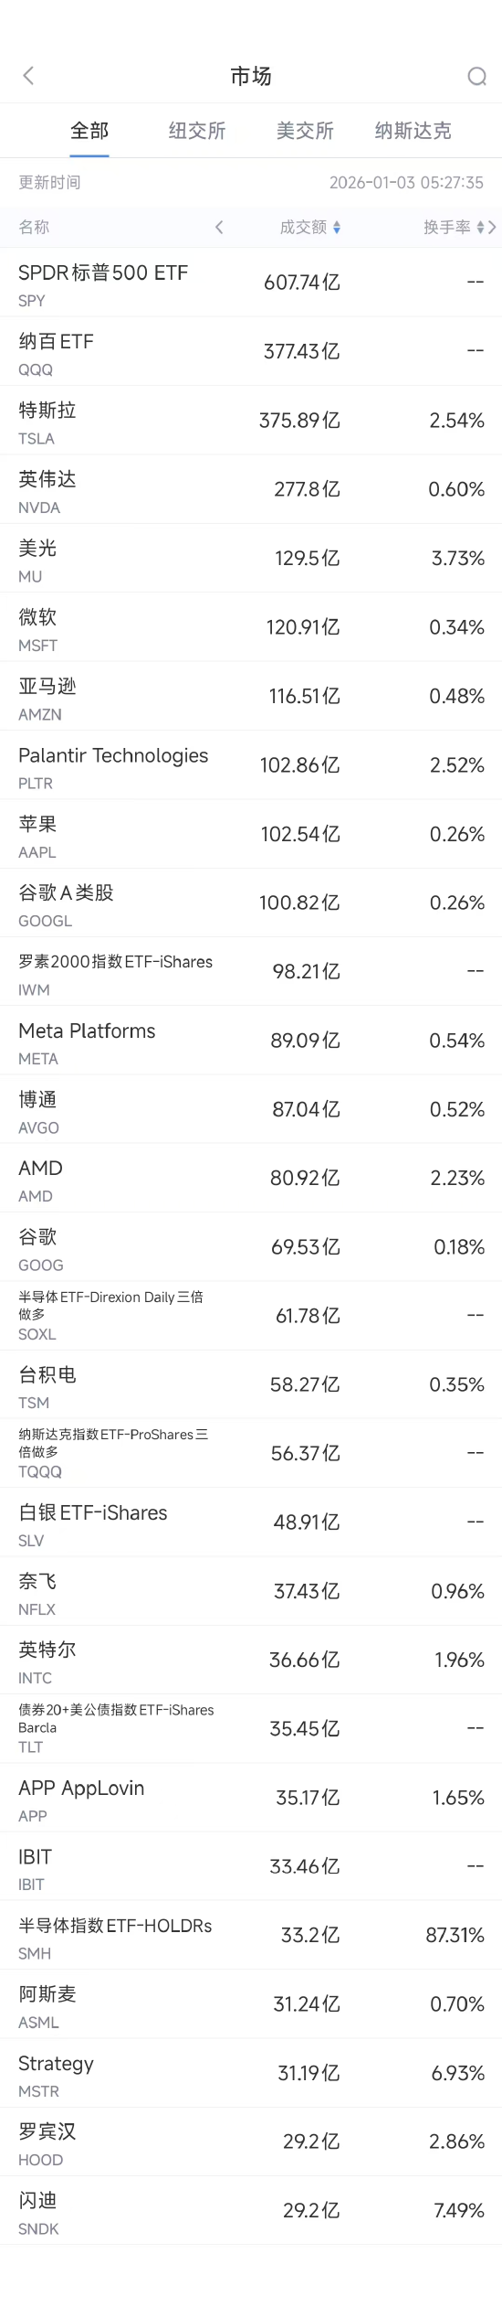Image resolution: width=502 pixels, height=2307 pixels.
Task: Click the right chevron after 换手率
Action: click(x=493, y=227)
